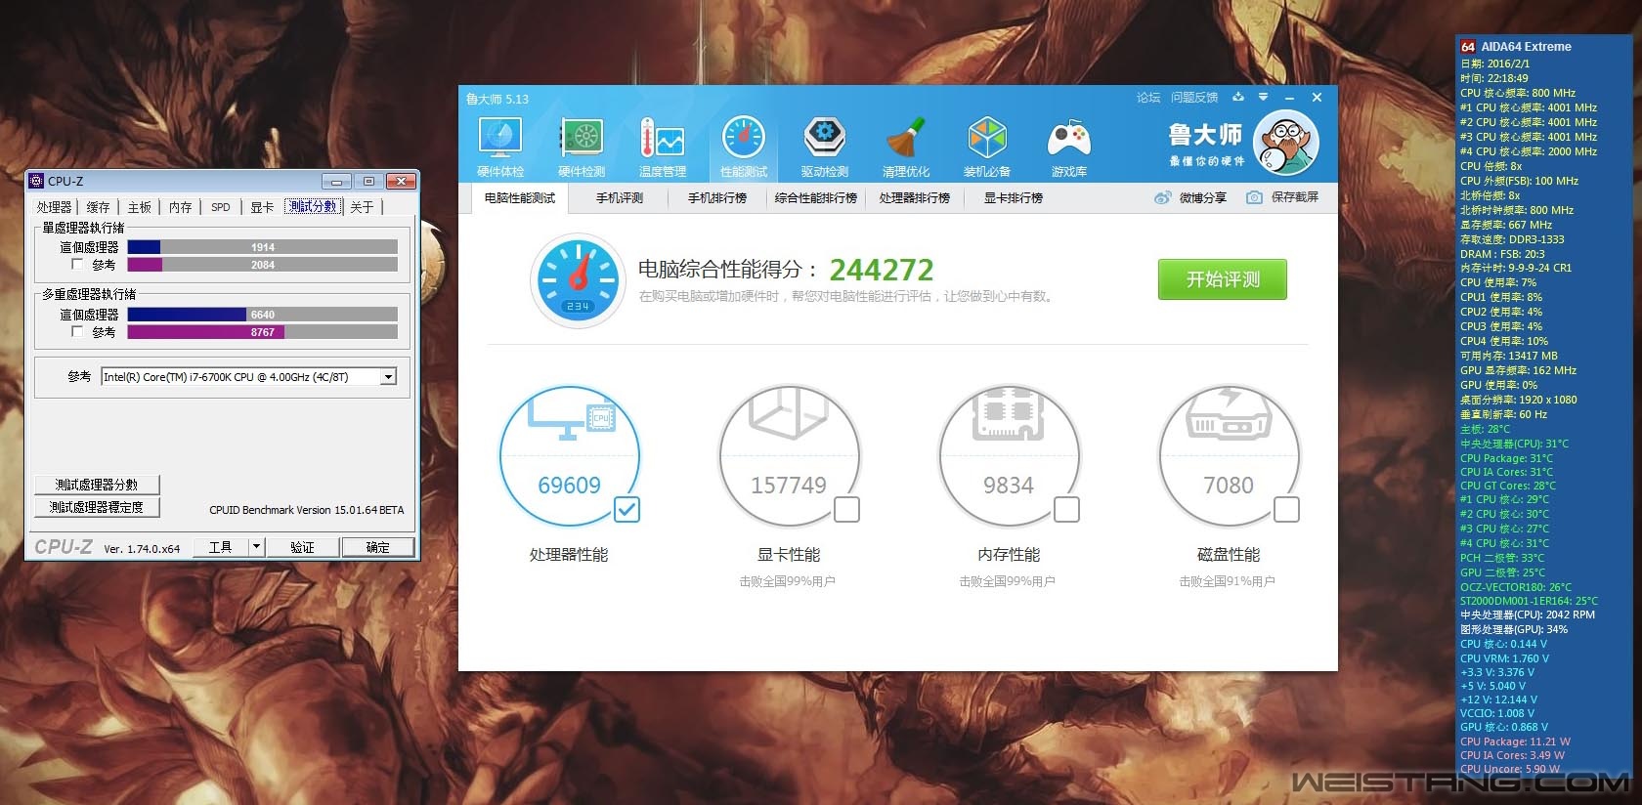
Task: Click download icon in 鲁大师 title bar
Action: point(1238,97)
